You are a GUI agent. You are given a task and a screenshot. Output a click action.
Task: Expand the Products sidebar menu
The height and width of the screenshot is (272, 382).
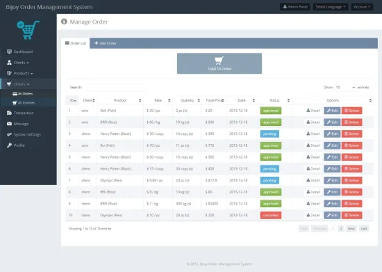[x=20, y=73]
